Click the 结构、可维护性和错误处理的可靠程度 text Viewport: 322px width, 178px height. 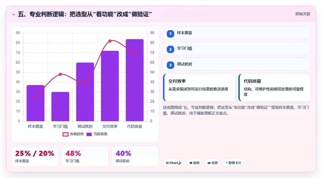274,92
